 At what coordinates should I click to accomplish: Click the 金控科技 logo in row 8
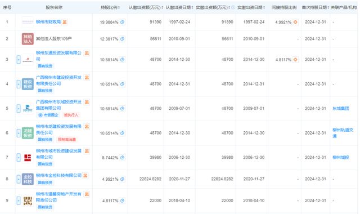tap(28, 179)
